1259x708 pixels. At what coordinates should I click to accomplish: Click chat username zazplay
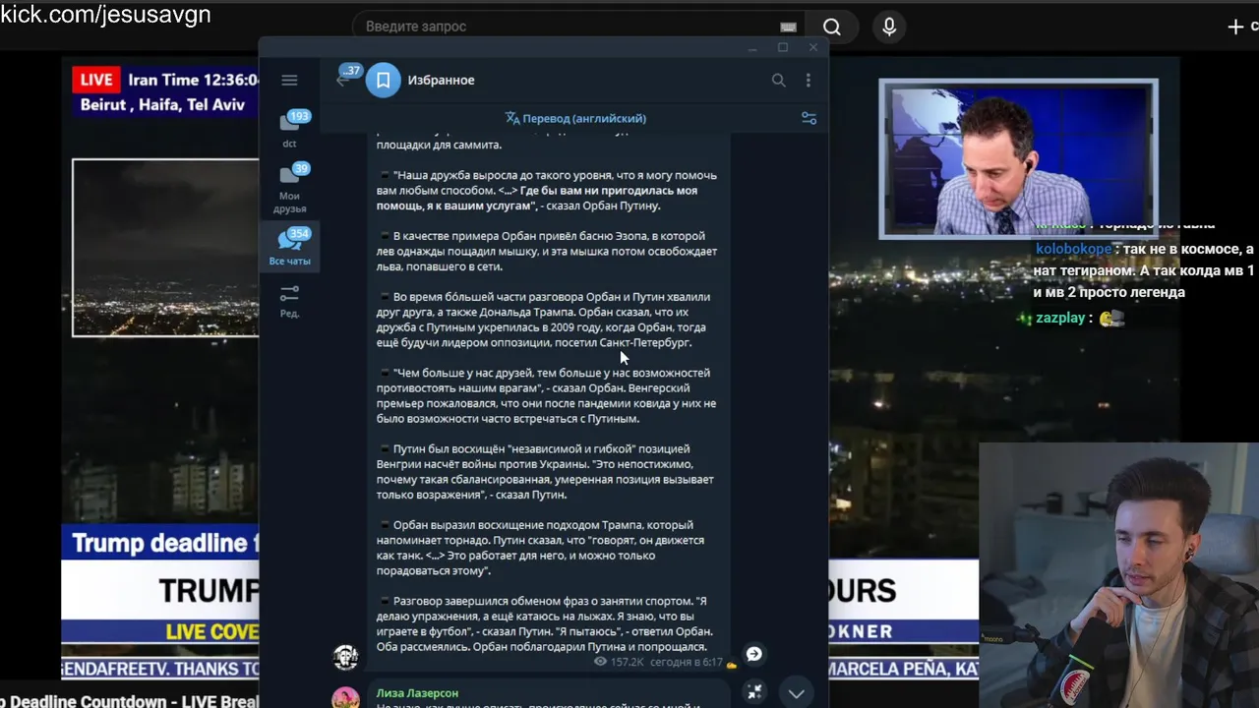coord(1060,319)
